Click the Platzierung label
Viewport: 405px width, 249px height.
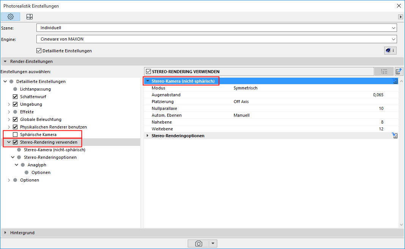pyautogui.click(x=162, y=102)
